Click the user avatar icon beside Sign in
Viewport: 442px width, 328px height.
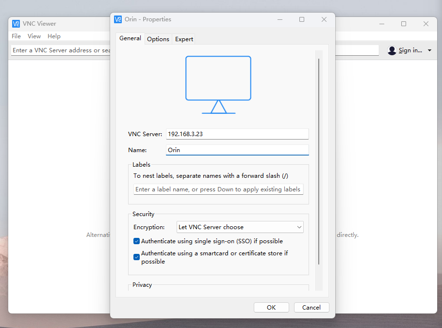[x=392, y=50]
